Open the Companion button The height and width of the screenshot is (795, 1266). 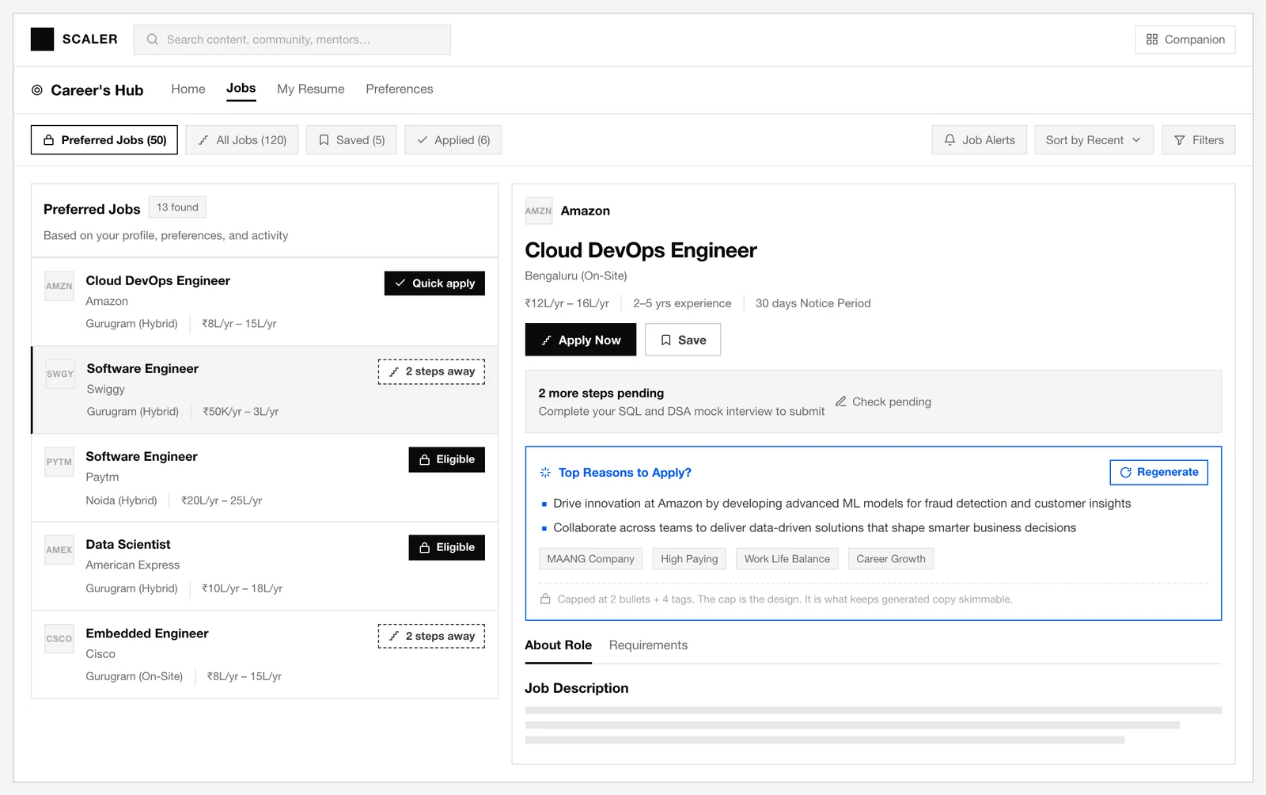[1185, 40]
